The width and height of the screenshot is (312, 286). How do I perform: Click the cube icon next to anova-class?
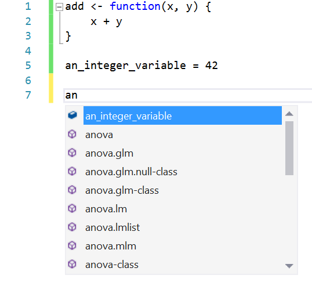pos(72,265)
